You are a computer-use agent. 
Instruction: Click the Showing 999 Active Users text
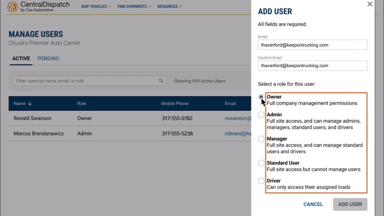point(199,81)
